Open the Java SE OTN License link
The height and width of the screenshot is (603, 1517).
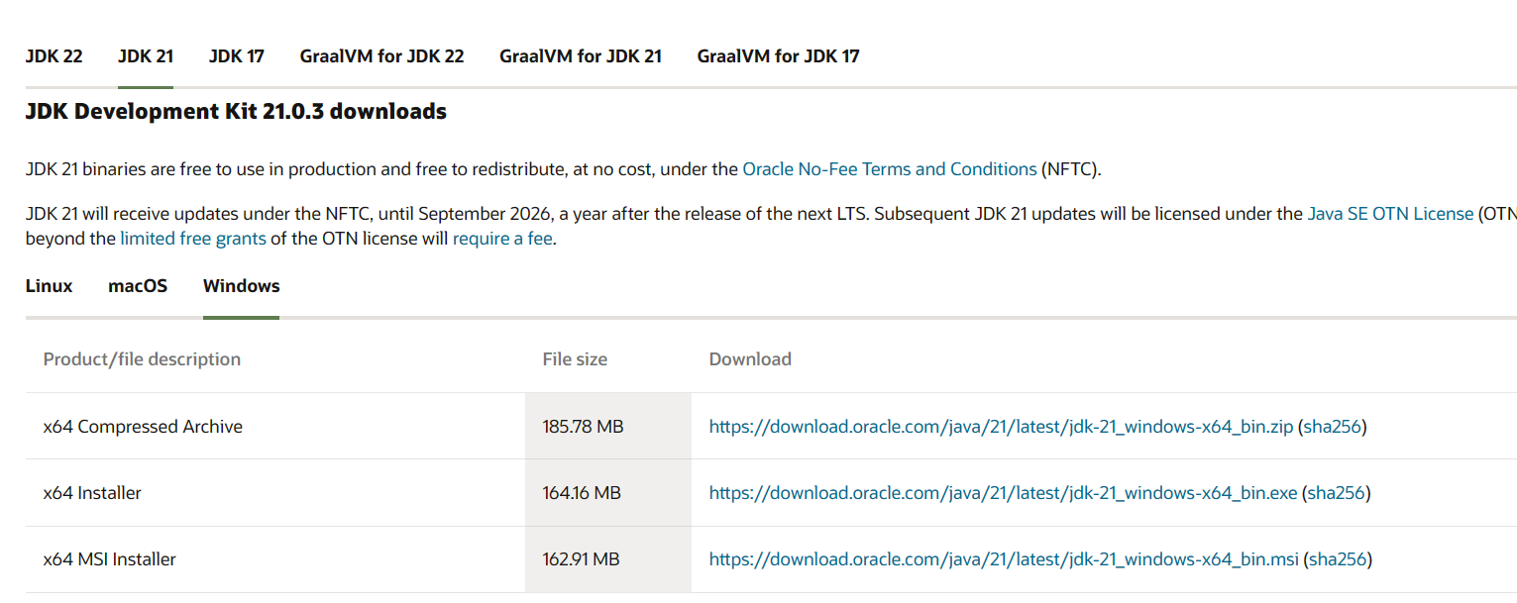click(1390, 214)
